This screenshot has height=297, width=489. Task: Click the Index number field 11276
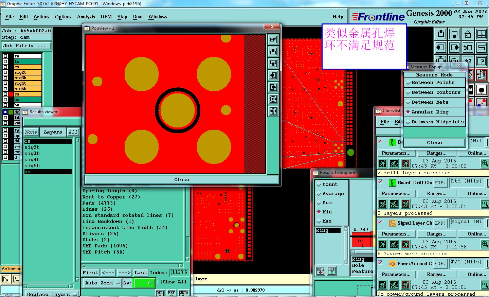[179, 272]
